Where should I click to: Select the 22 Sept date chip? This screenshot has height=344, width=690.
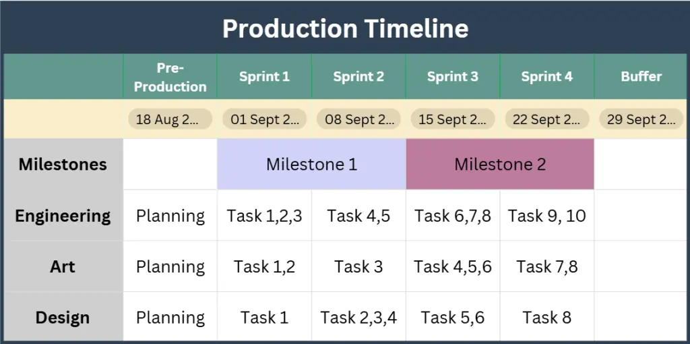[x=546, y=119]
